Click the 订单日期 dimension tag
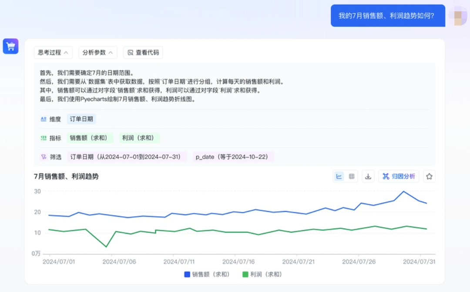470x292 pixels. [x=81, y=119]
